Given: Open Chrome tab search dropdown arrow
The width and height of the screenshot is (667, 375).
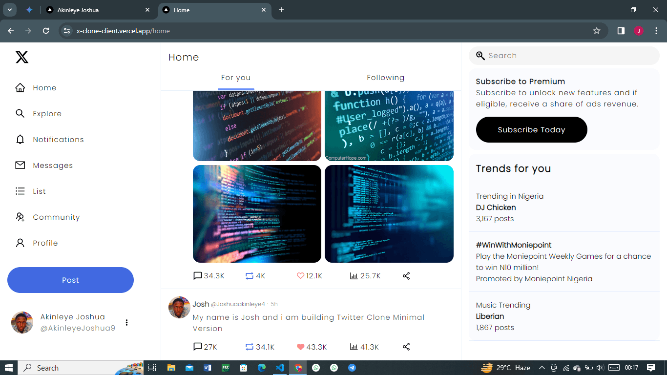Looking at the screenshot, I should [x=9, y=10].
